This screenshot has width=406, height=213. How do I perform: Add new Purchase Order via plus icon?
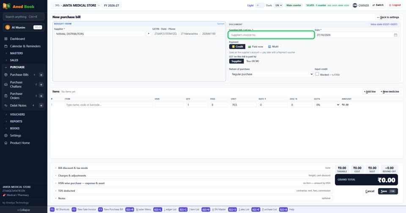click(41, 96)
